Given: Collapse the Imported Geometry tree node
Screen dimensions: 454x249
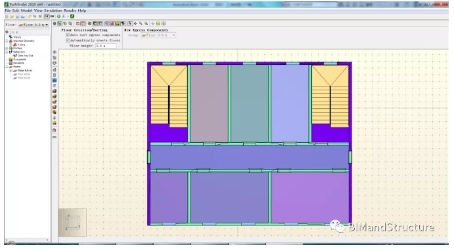Looking at the screenshot, I should tap(7, 41).
